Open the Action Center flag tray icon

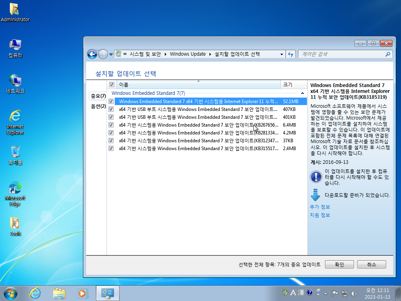[x=335, y=293]
